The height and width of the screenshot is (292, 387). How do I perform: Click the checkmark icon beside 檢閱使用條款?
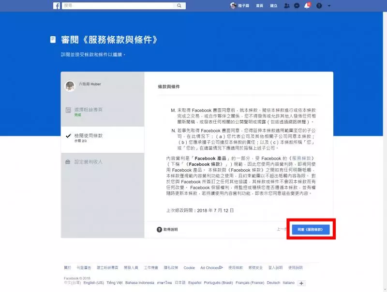click(68, 136)
